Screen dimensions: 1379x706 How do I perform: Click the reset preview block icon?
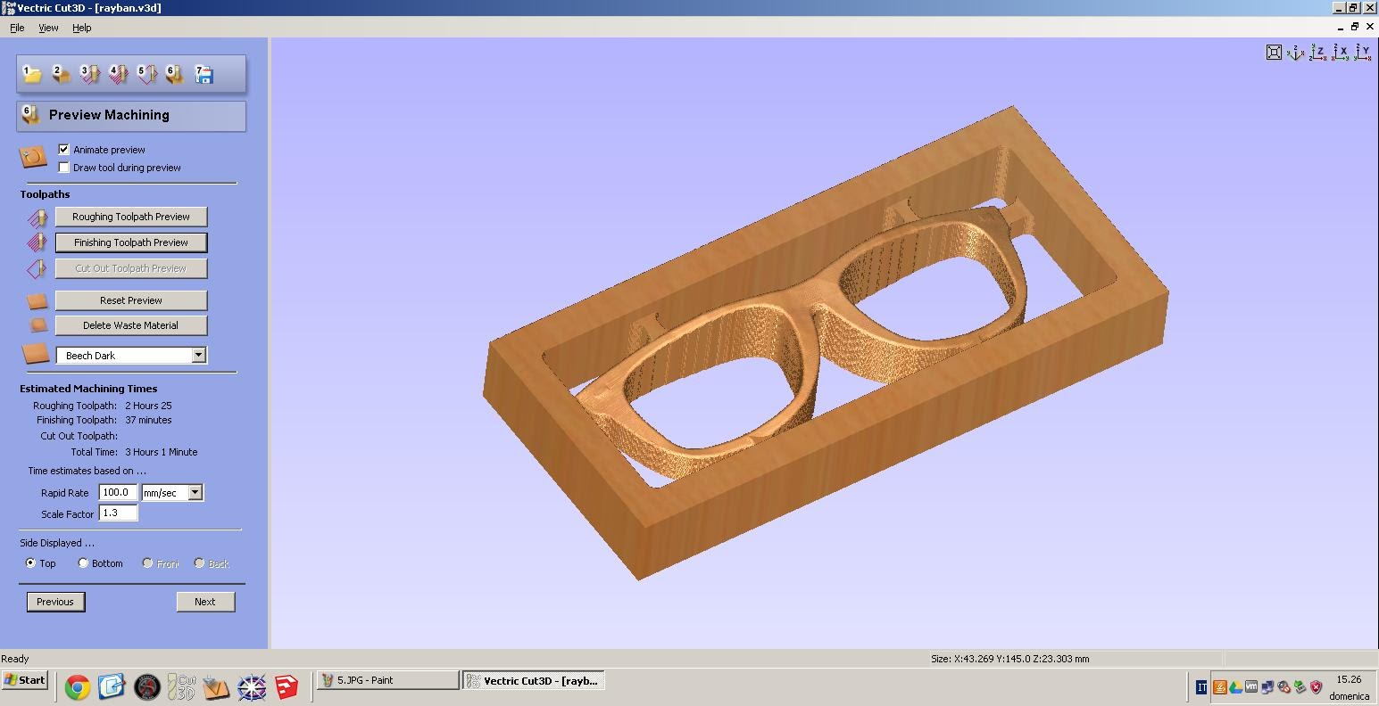tap(37, 301)
